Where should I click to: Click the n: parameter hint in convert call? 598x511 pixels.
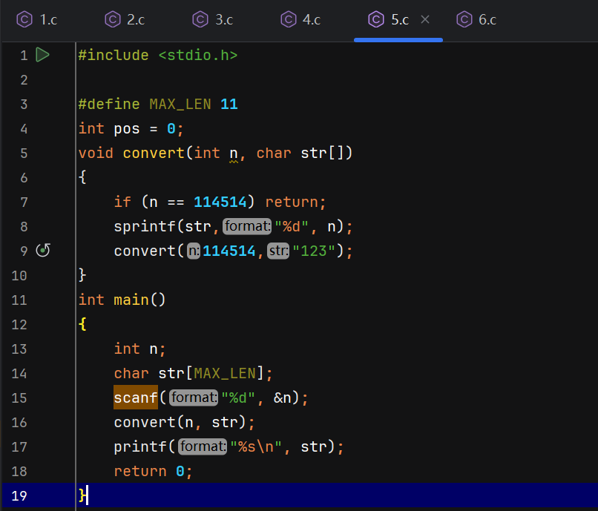(x=194, y=251)
